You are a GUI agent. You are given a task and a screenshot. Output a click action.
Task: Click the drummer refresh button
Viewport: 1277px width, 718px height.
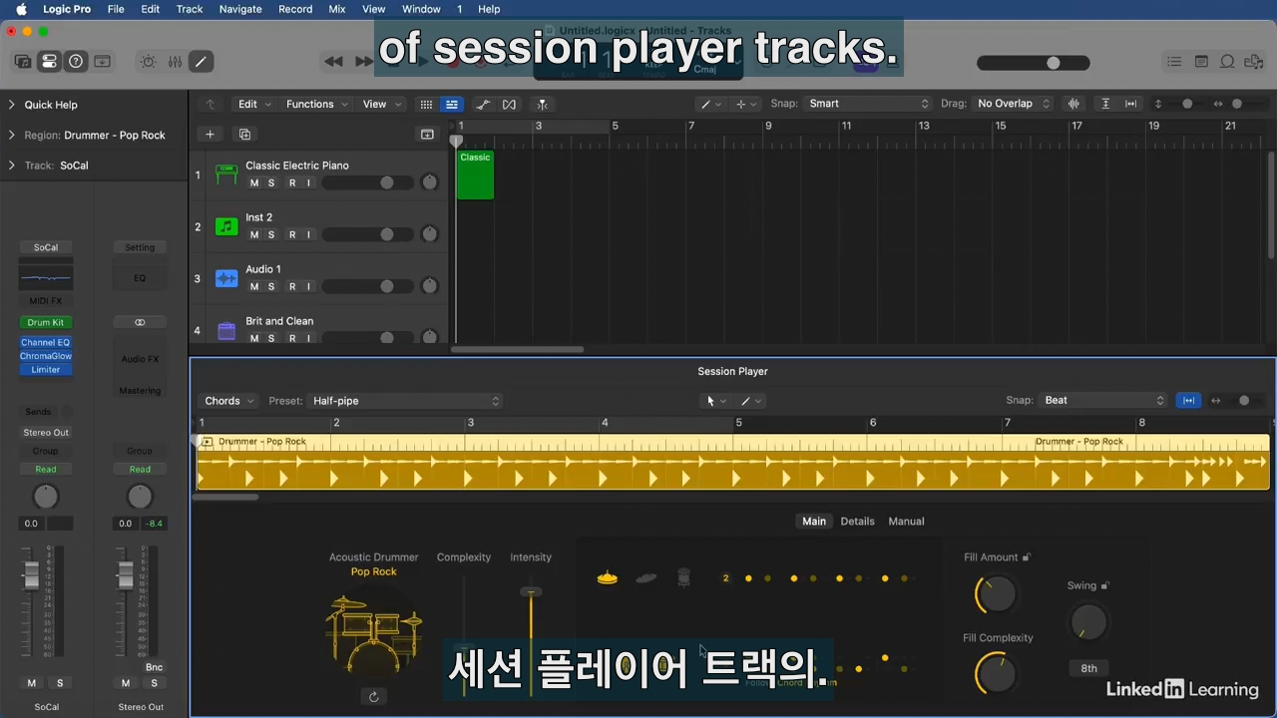[x=374, y=697]
